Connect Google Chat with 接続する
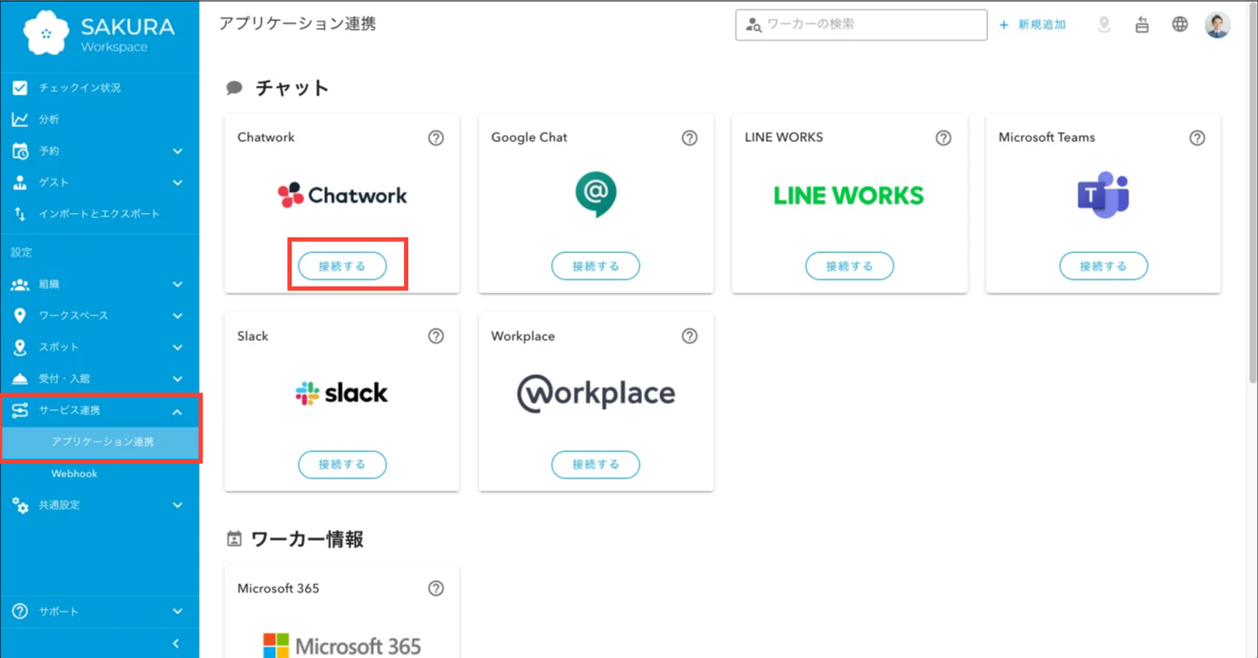Image resolution: width=1258 pixels, height=658 pixels. point(596,266)
